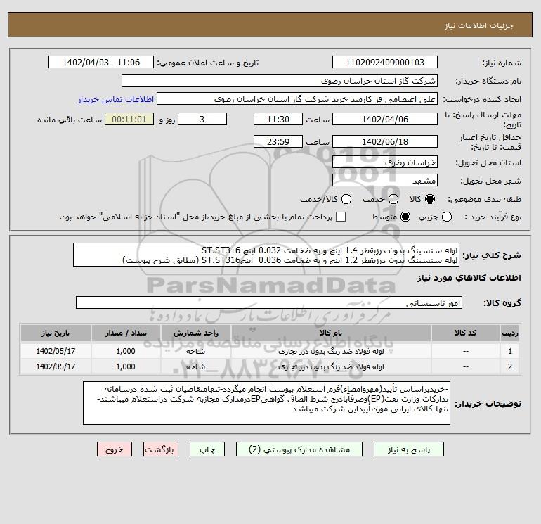541x524 pixels.
Task: Click تاریخ نیاز column header
Action: [x=56, y=333]
